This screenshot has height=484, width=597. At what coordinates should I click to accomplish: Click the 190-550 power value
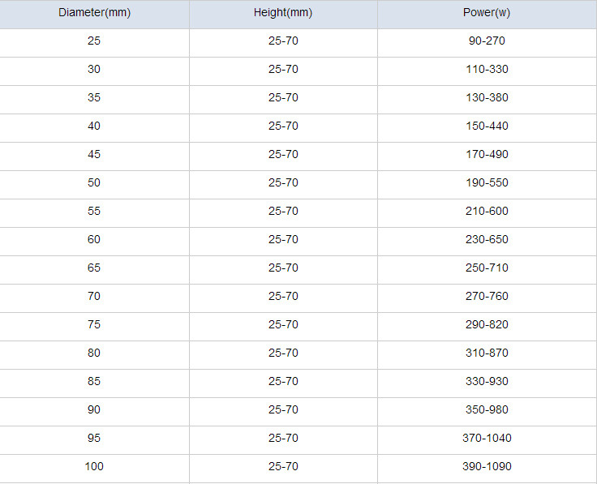(487, 182)
